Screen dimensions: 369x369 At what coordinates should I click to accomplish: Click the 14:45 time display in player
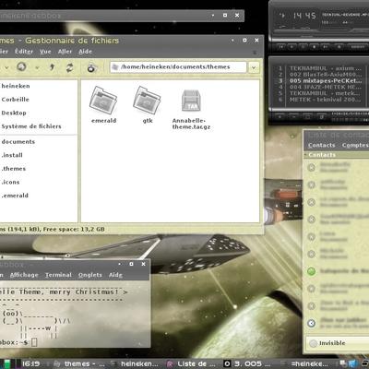pos(304,16)
